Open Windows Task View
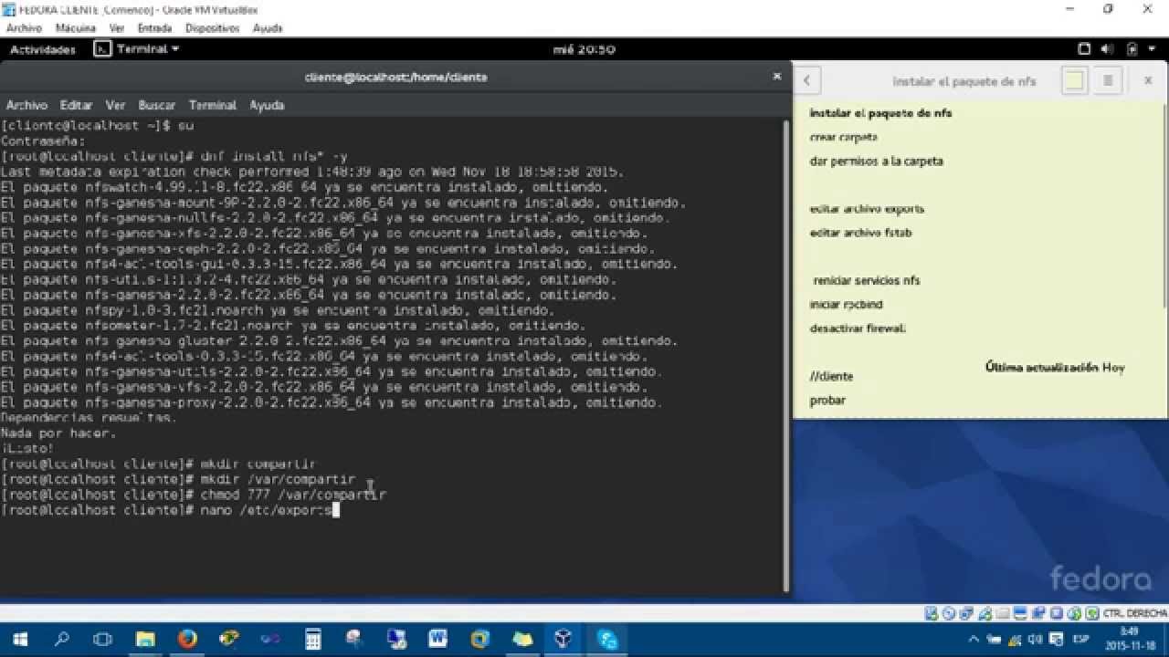Viewport: 1169px width, 657px height. point(103,639)
